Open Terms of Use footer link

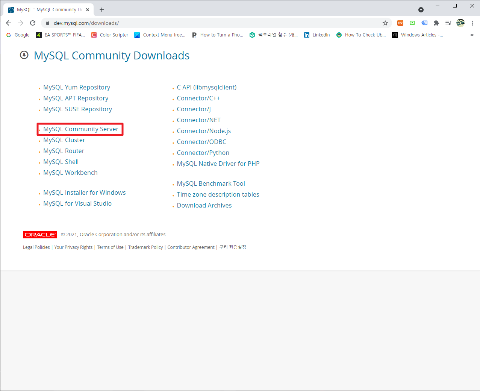click(x=111, y=247)
